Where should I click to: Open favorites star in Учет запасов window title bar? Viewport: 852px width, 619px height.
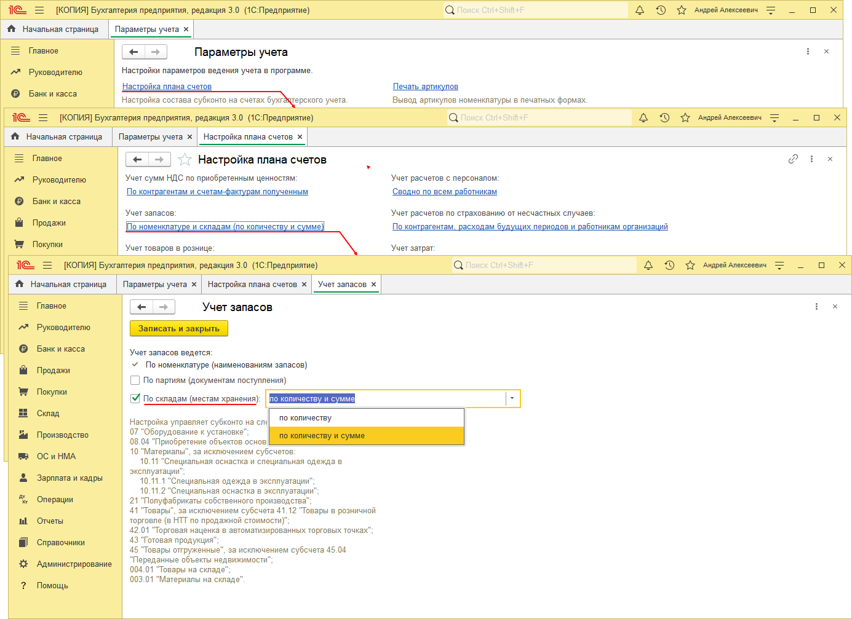coord(690,265)
